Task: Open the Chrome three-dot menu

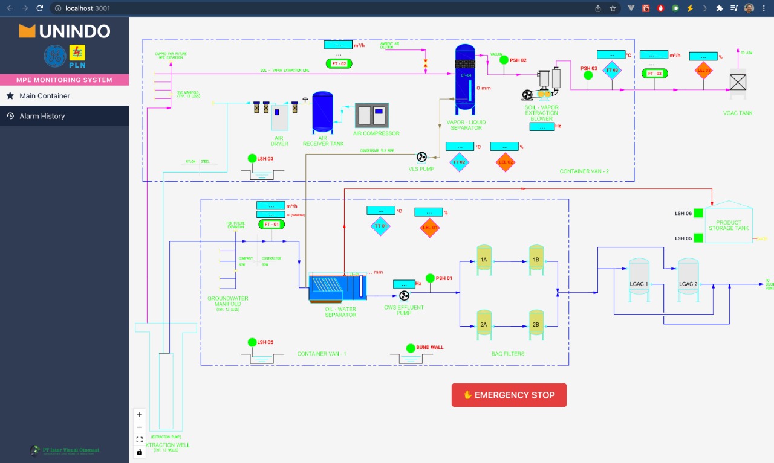Action: [764, 8]
